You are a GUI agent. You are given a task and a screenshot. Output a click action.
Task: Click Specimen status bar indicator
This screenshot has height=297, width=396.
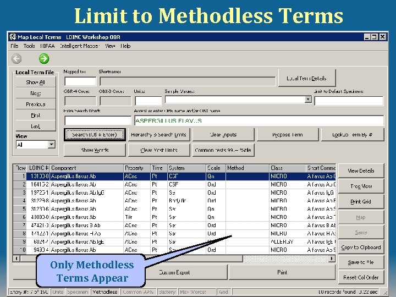point(78,292)
